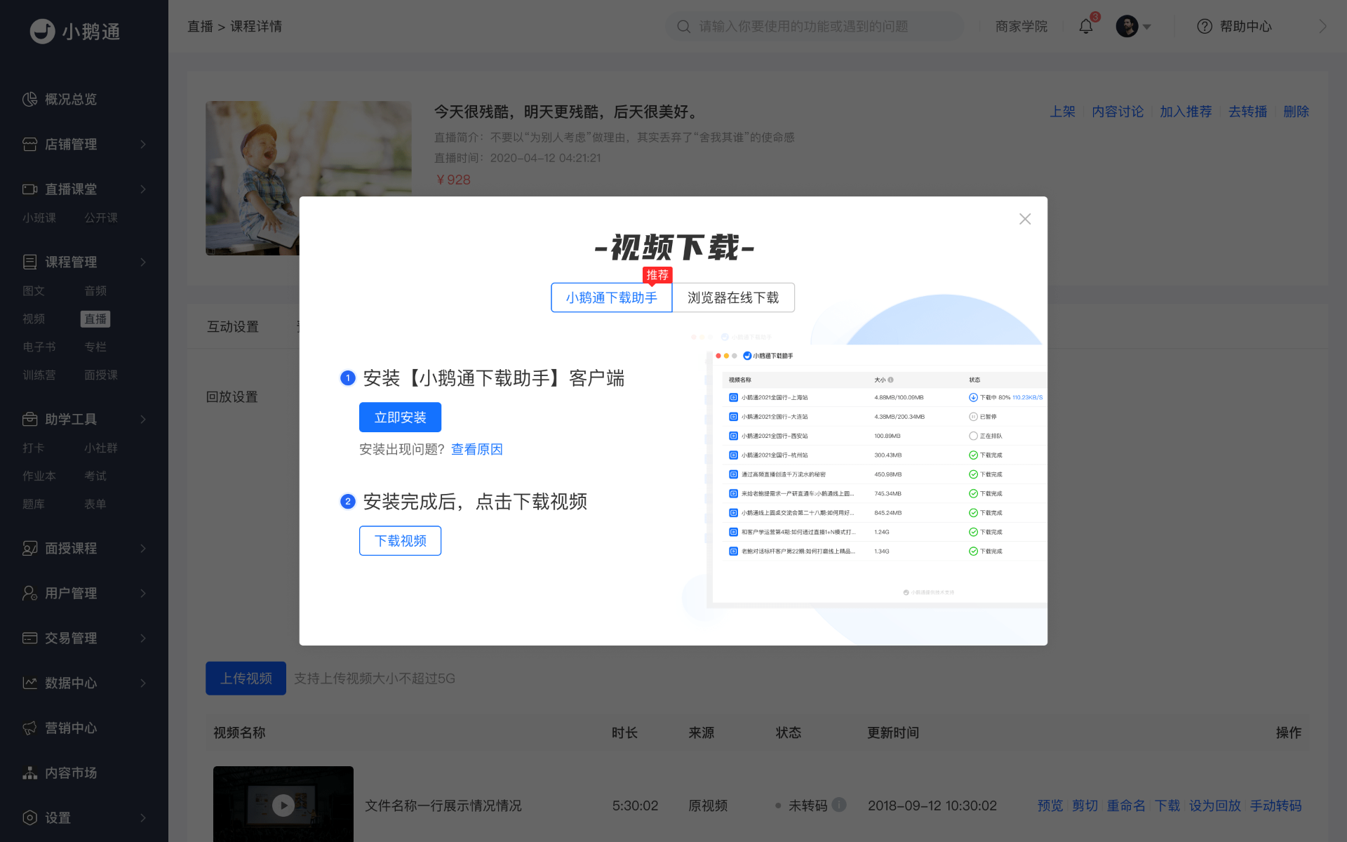Expand the 面授课程 chevron
The width and height of the screenshot is (1347, 842).
[x=143, y=548]
